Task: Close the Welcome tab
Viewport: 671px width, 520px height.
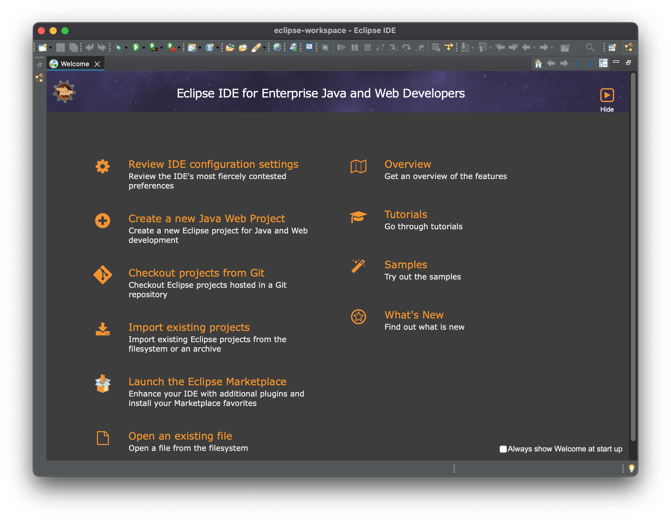Action: click(97, 64)
